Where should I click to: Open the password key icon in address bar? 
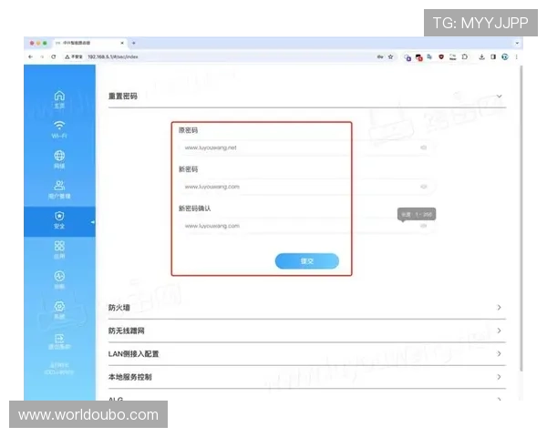pyautogui.click(x=380, y=56)
